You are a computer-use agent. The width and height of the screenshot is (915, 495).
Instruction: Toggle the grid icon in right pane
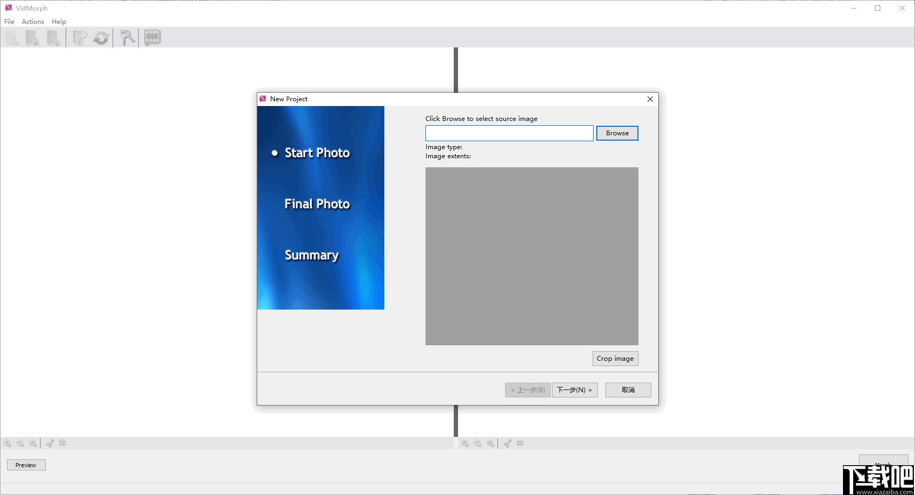(x=520, y=443)
